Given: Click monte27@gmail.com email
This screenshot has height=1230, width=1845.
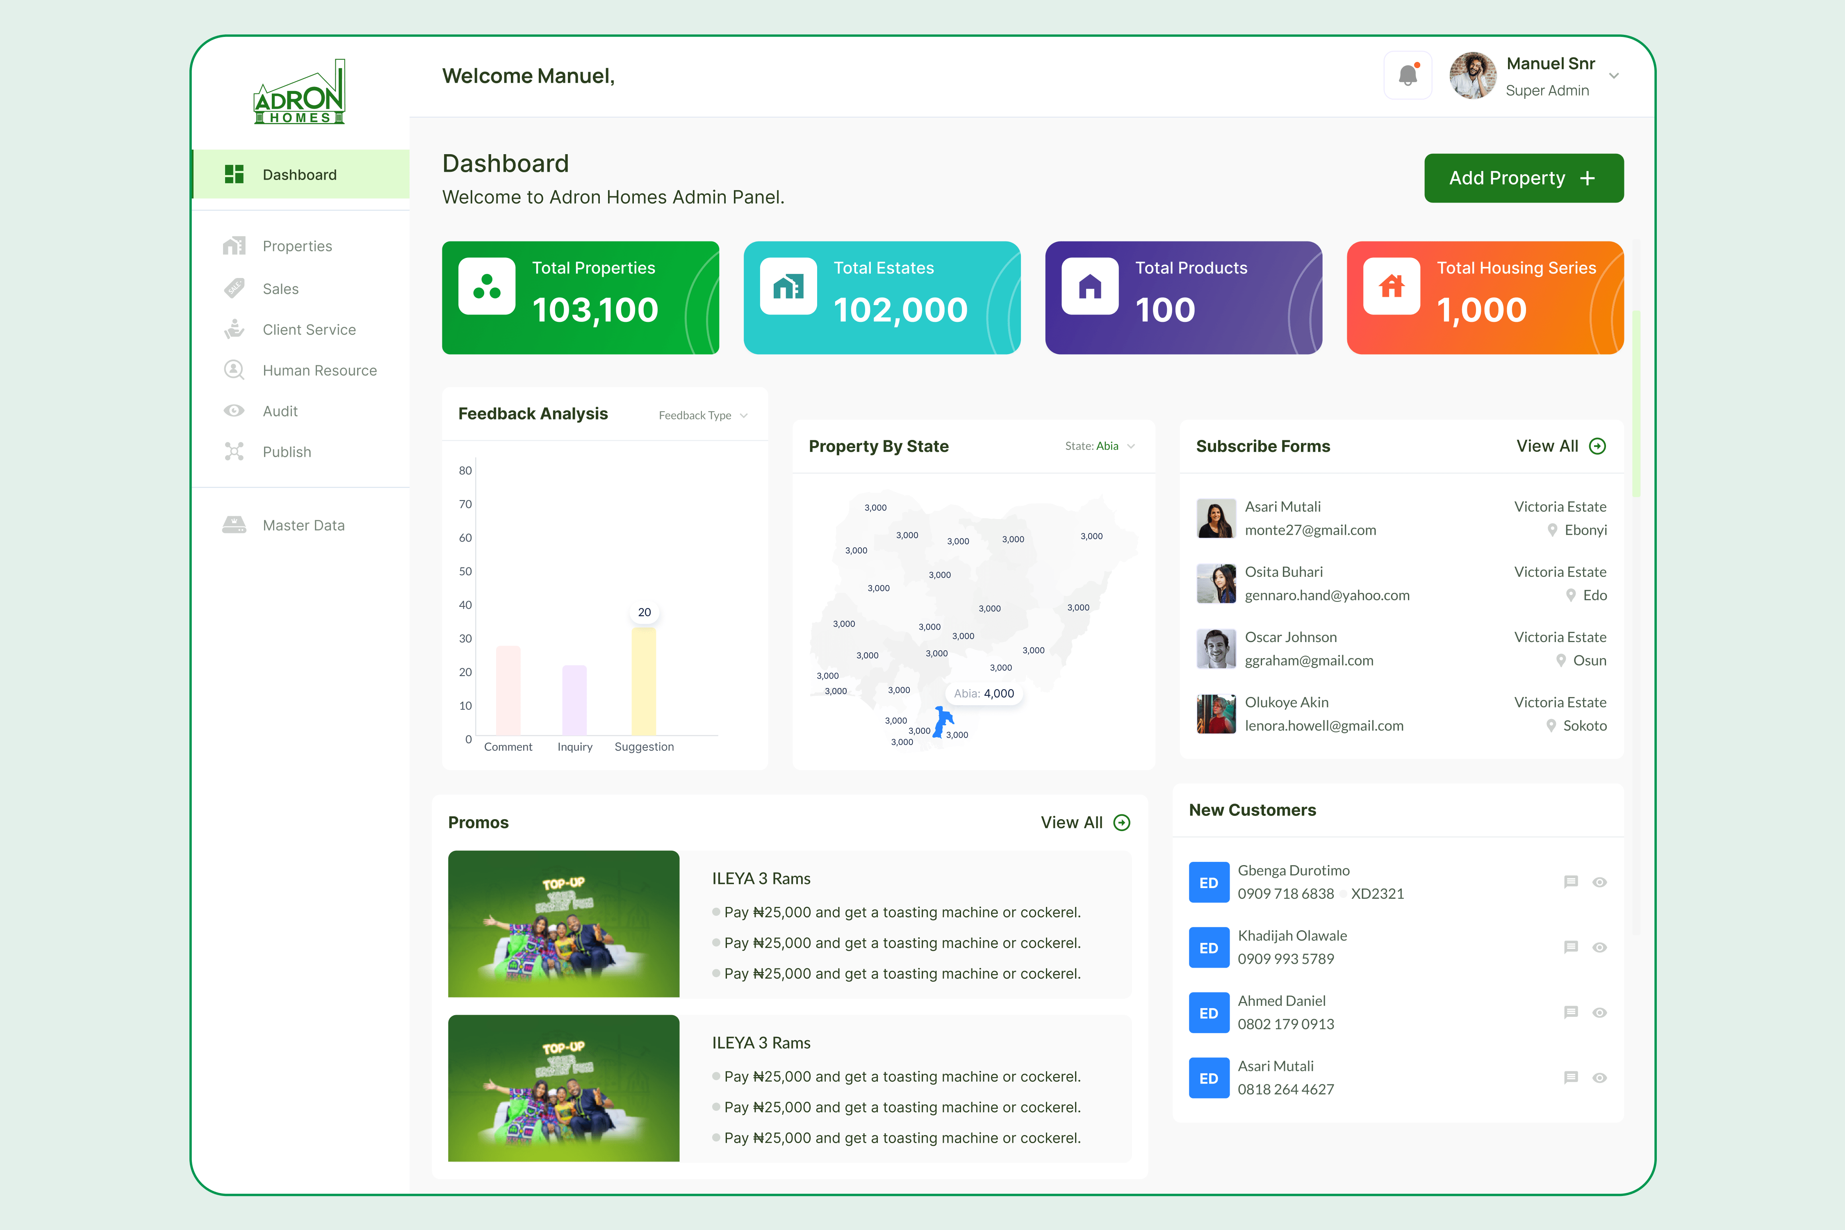Looking at the screenshot, I should point(1310,530).
